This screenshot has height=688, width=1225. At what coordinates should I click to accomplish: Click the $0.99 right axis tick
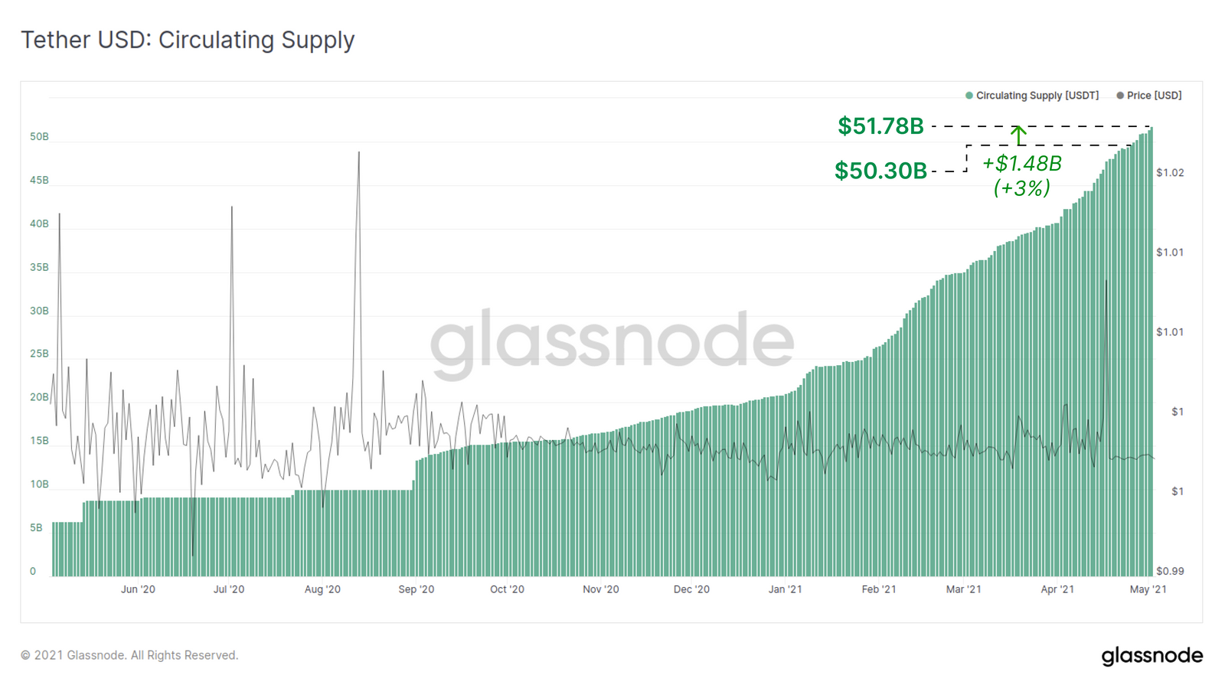tap(1170, 571)
